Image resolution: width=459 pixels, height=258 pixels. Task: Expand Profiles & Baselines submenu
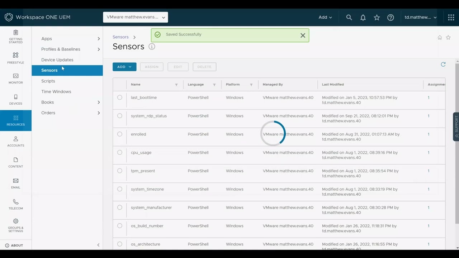[x=99, y=49]
